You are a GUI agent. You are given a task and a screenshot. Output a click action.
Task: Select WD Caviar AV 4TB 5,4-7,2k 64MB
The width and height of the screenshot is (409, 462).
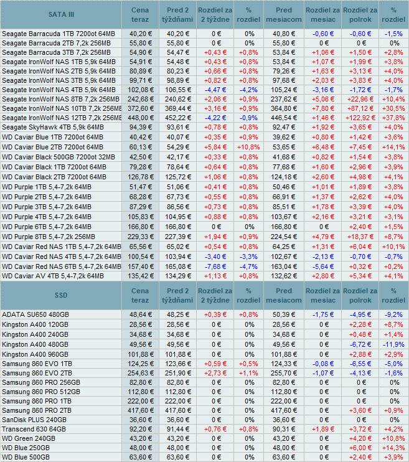[x=53, y=276]
